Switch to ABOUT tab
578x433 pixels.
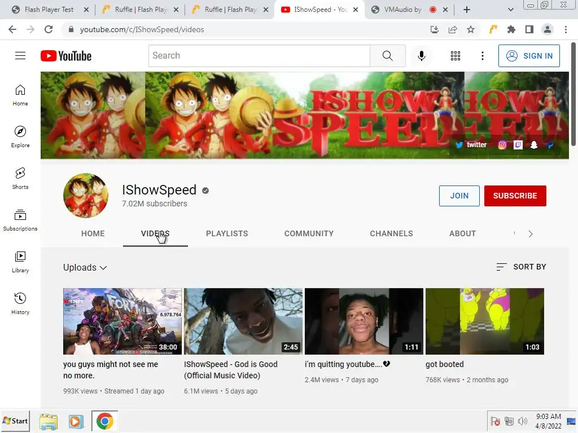click(x=463, y=233)
